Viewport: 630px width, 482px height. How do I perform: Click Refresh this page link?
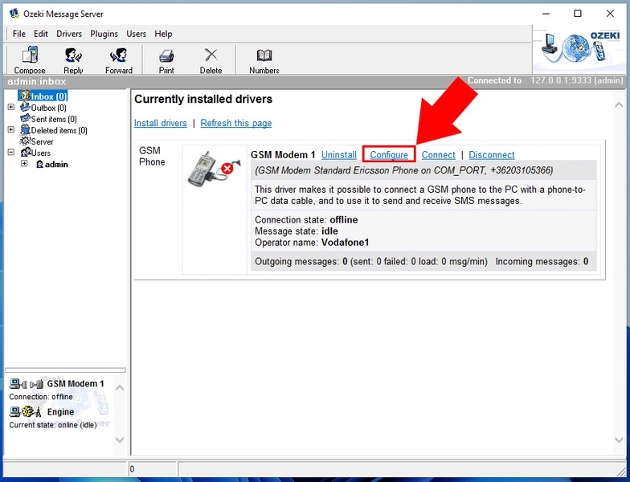pos(236,123)
